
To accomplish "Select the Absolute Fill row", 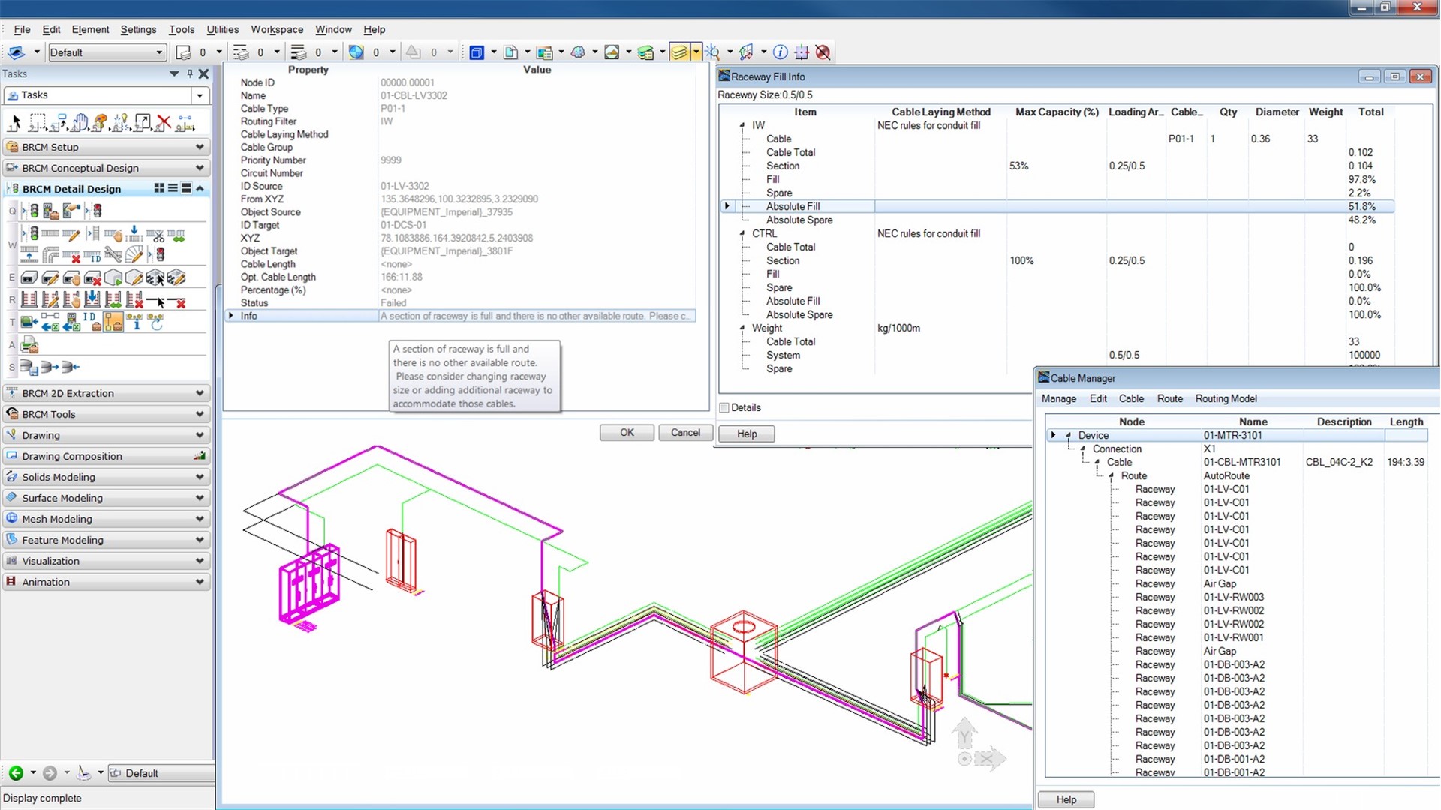I will [x=1058, y=206].
